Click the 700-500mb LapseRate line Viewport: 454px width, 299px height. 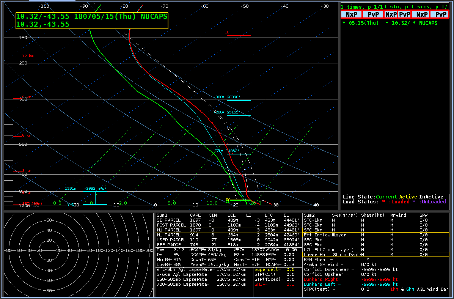point(201,284)
